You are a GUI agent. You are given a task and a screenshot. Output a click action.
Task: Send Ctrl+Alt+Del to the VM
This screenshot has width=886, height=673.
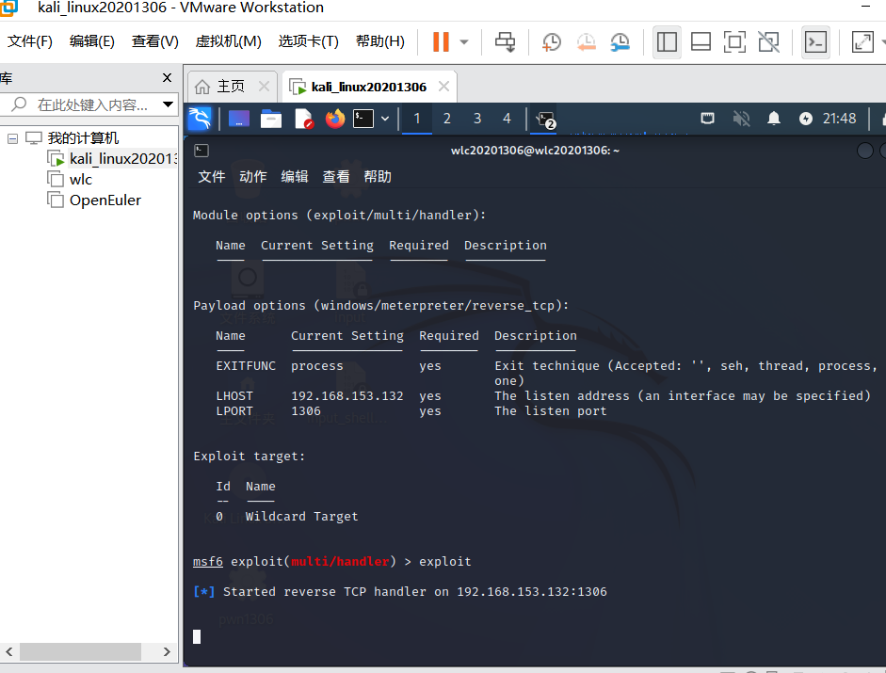tap(505, 41)
